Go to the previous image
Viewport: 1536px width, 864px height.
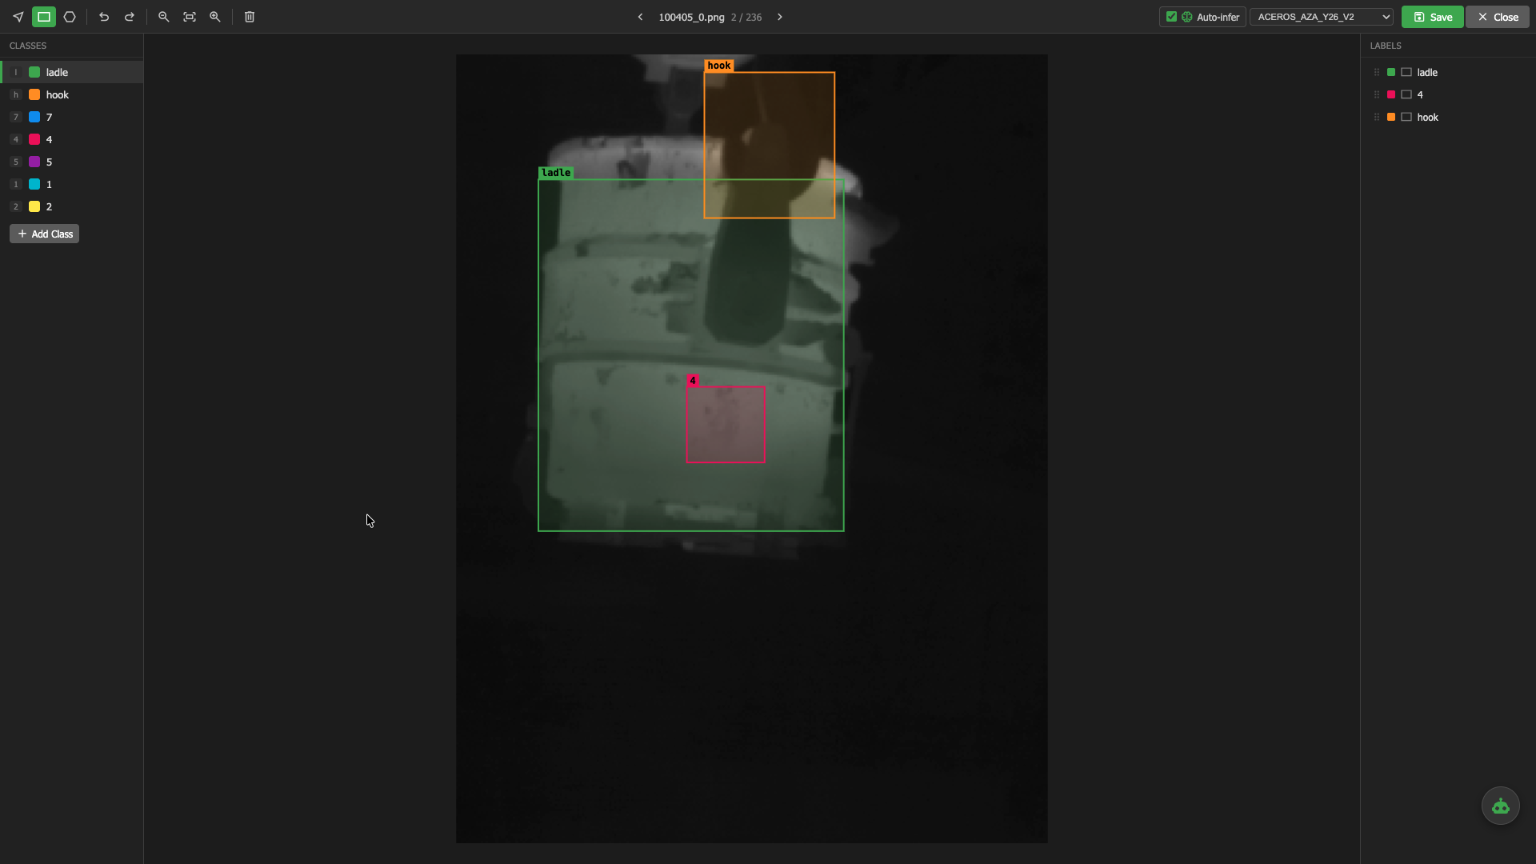(x=640, y=17)
